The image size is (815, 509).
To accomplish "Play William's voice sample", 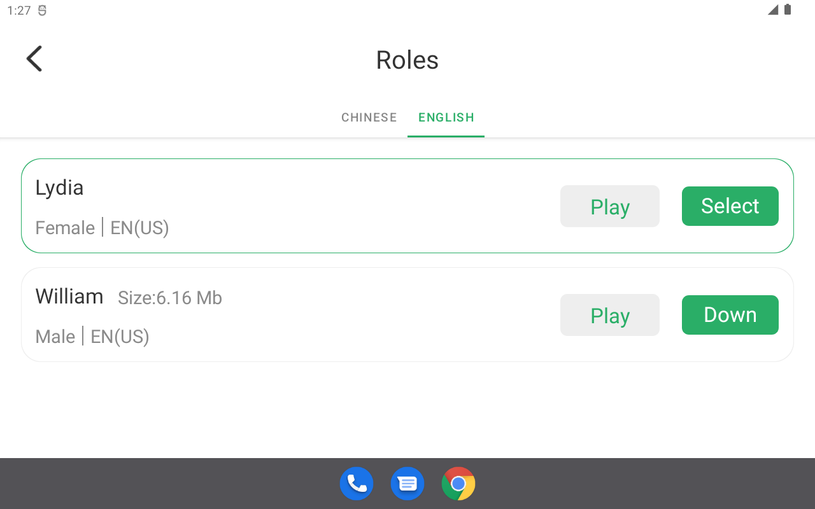I will point(609,315).
